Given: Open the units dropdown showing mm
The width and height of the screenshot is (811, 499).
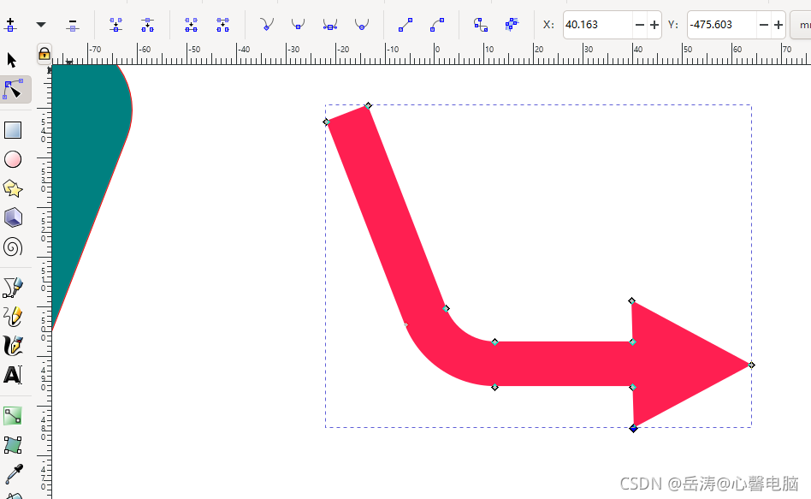Looking at the screenshot, I should click(x=802, y=24).
